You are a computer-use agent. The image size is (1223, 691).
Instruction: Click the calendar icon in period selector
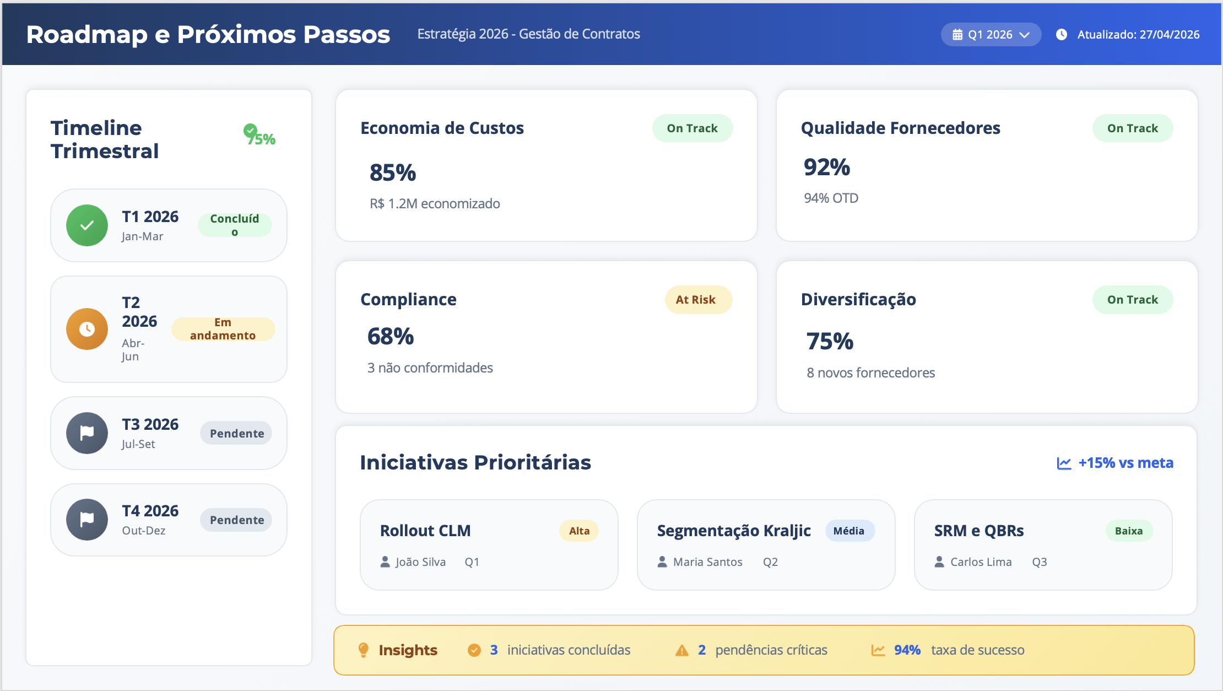point(957,35)
